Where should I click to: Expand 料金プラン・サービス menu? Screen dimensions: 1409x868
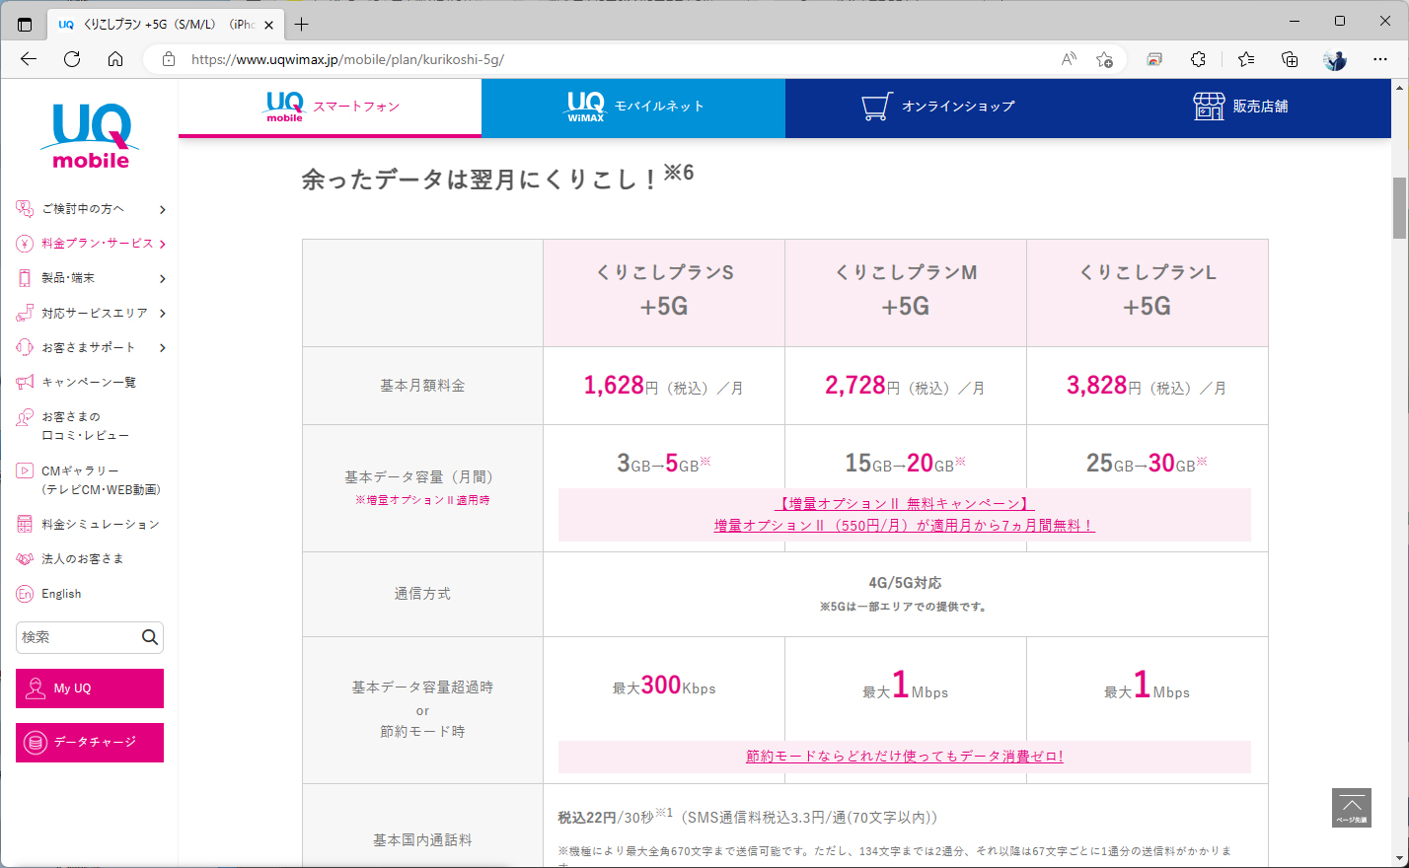pos(90,244)
